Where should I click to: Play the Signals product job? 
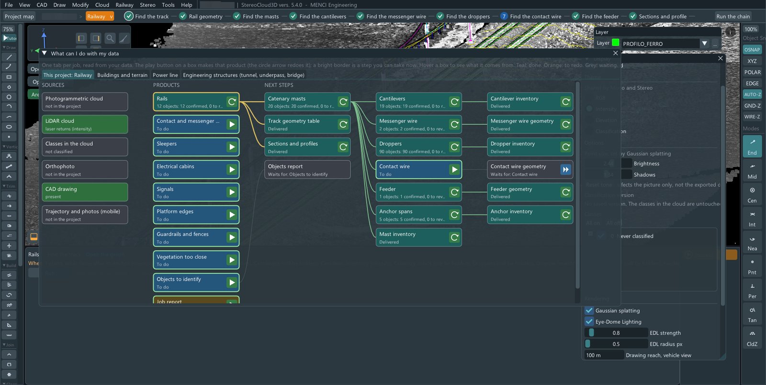(x=232, y=192)
